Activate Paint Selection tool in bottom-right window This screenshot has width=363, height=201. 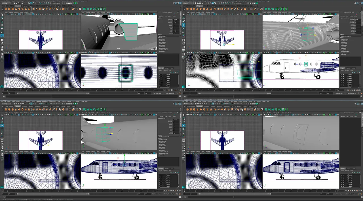point(184,122)
